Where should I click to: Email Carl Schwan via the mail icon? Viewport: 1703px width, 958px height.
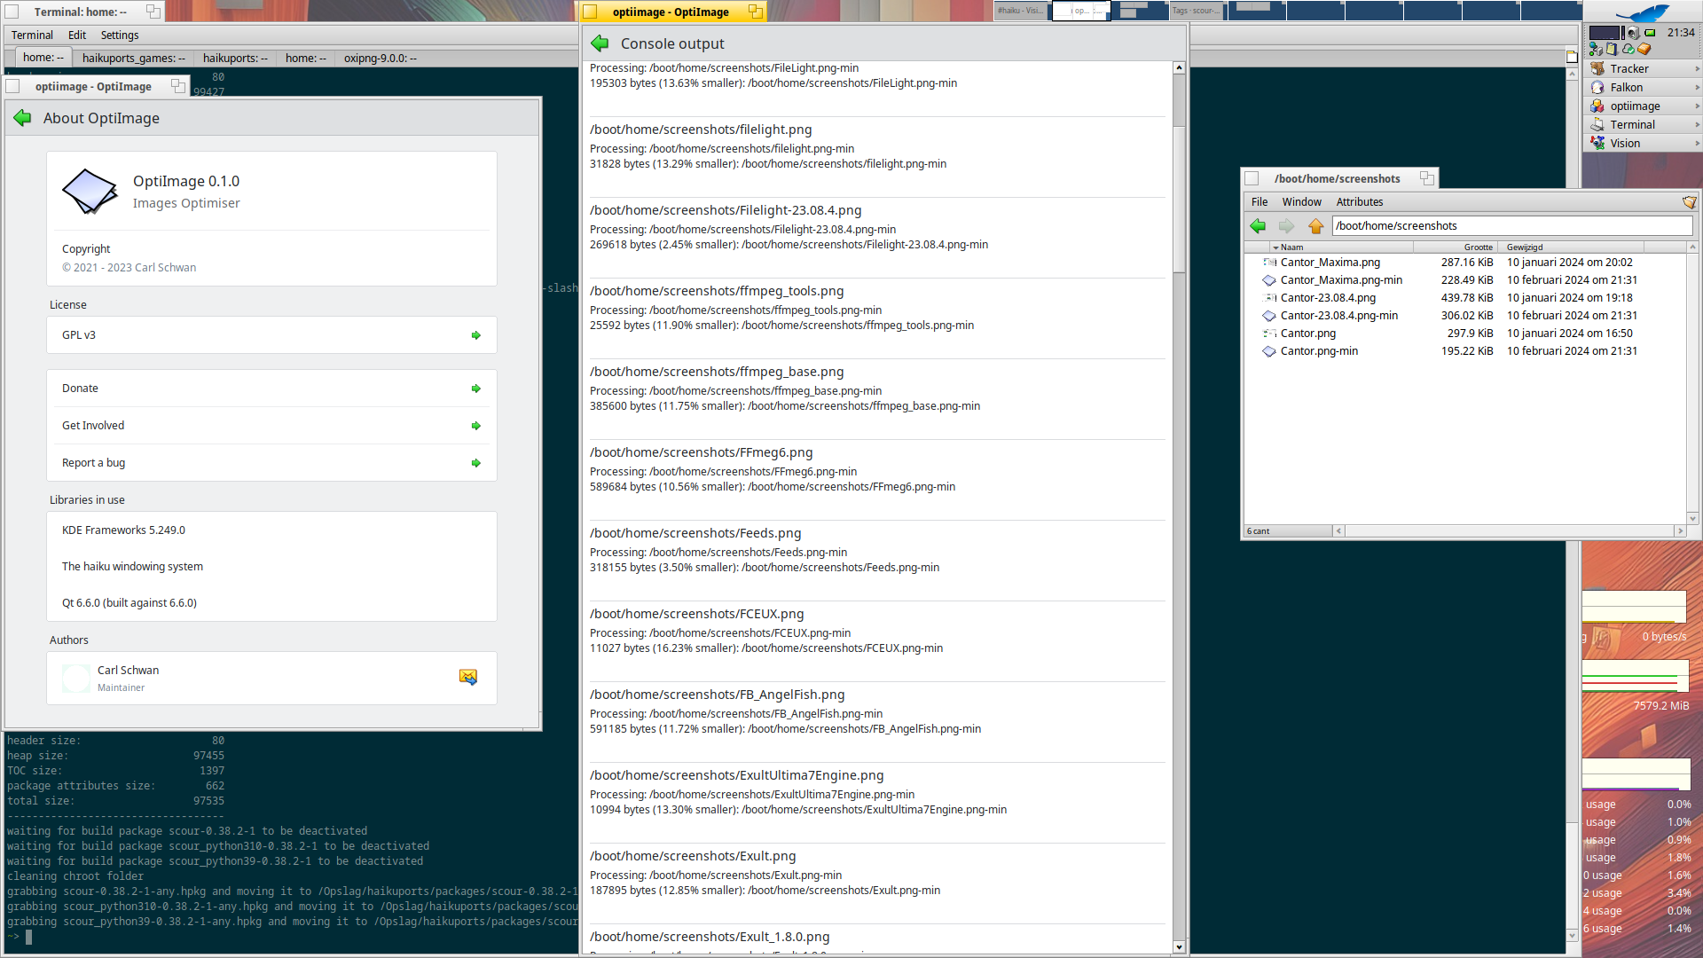point(468,678)
